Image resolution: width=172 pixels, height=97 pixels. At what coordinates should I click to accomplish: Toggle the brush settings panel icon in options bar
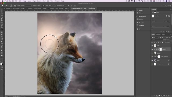pyautogui.click(x=15, y=6)
